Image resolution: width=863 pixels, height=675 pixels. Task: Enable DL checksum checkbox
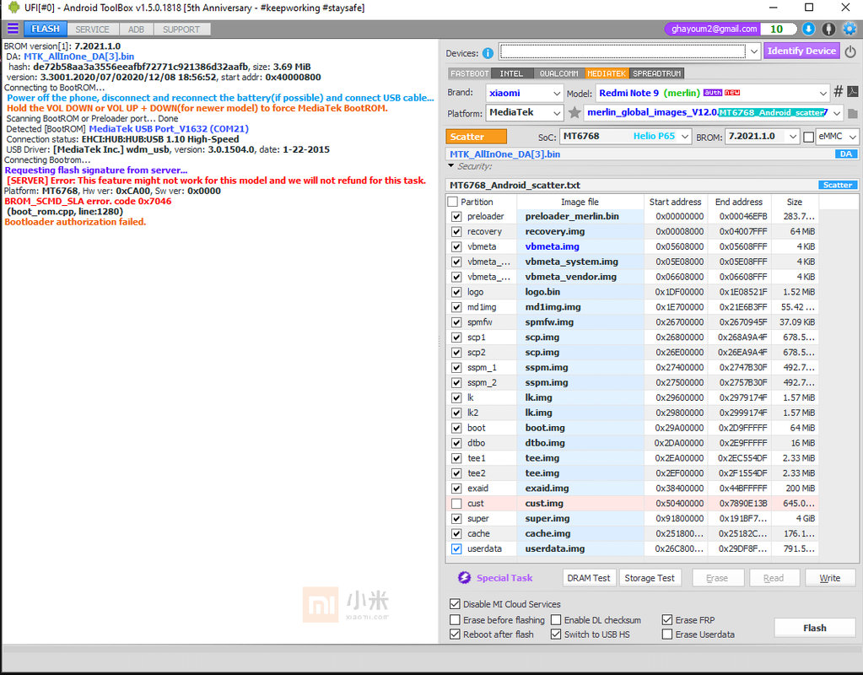(556, 620)
